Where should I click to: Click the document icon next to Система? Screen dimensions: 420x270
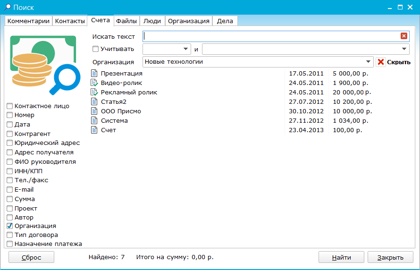[94, 121]
